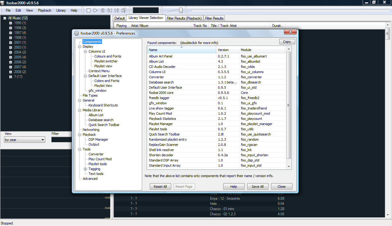
Task: Hit the Pause button in toolbar
Action: tap(103, 10)
